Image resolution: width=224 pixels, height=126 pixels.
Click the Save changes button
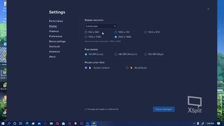click(x=164, y=109)
